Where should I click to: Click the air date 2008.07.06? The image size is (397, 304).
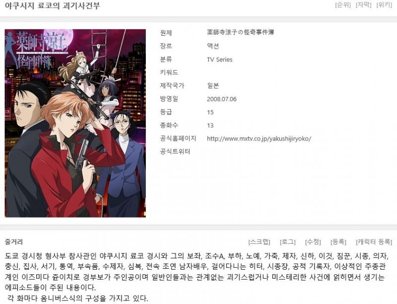pos(221,99)
